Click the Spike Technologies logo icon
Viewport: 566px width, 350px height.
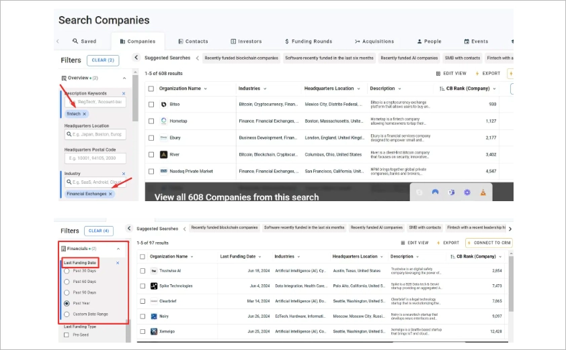tap(154, 286)
